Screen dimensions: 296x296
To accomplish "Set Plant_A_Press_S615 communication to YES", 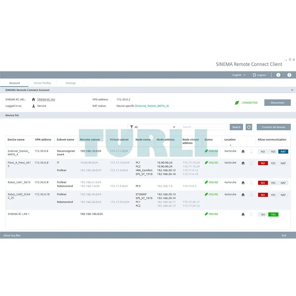I will coord(273,163).
